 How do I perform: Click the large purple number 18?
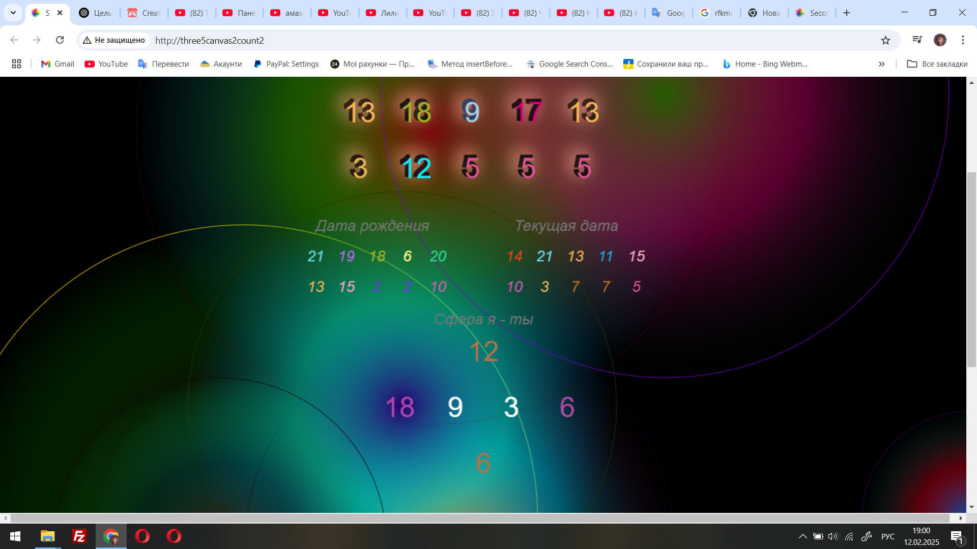coord(400,407)
